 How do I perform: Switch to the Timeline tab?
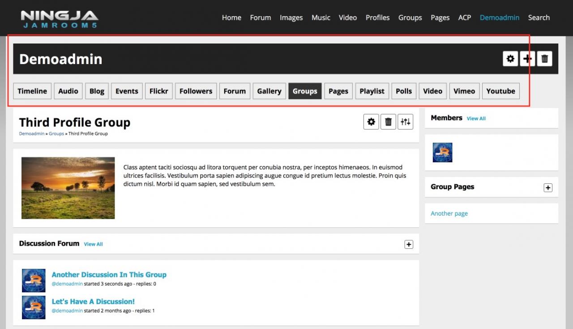click(32, 91)
